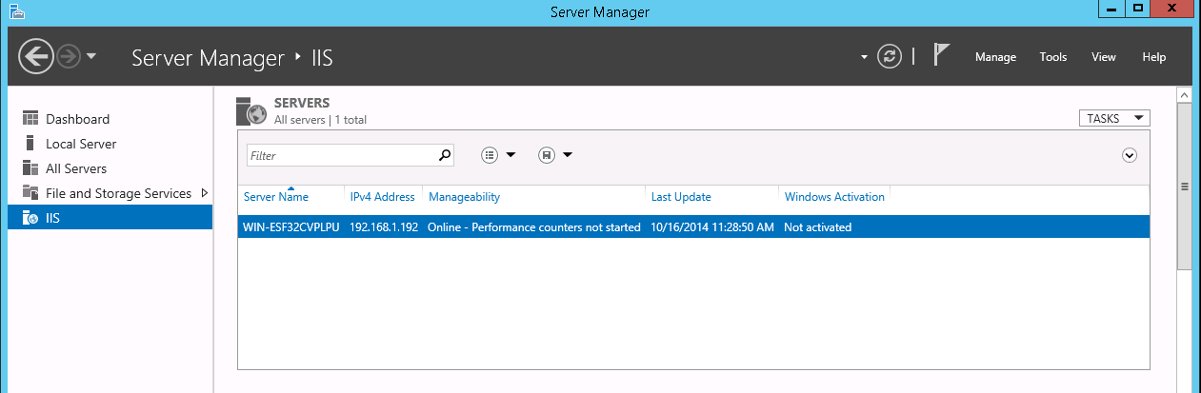Click the list criteria icon
Viewport: 1201px width, 393px height.
490,155
